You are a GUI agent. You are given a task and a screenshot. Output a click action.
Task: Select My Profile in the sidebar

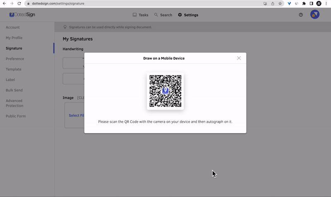click(14, 38)
